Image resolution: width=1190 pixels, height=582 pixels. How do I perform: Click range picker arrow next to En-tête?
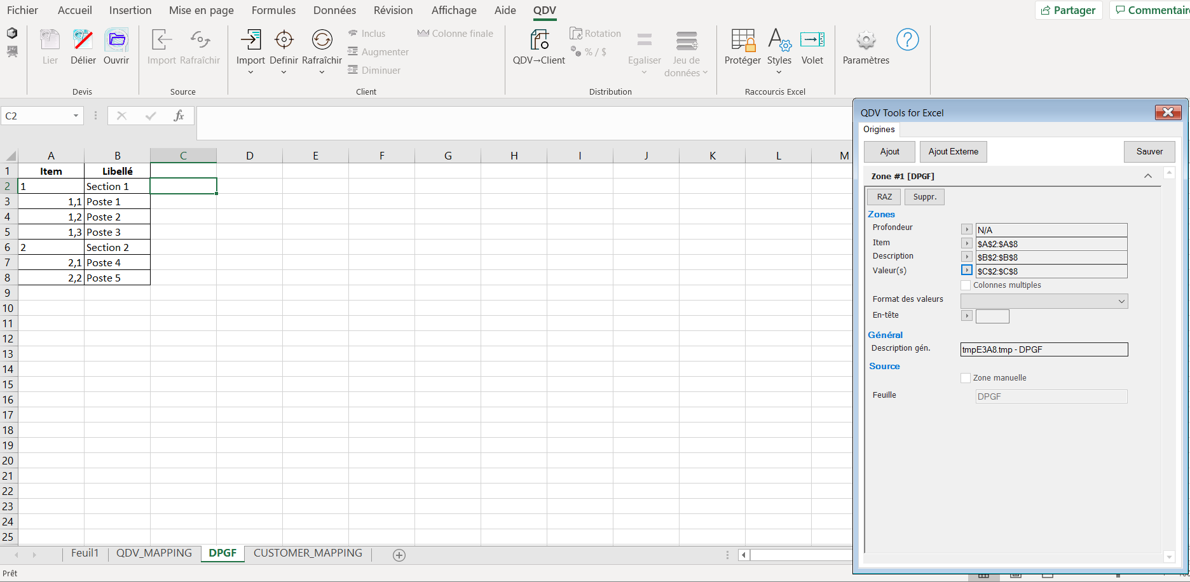tap(967, 316)
